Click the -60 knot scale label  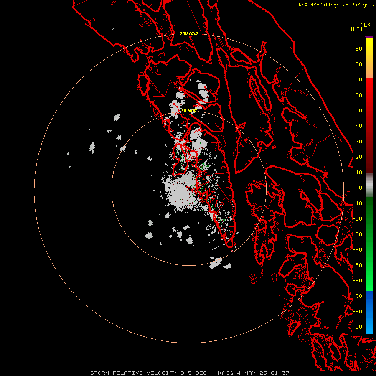(357, 281)
